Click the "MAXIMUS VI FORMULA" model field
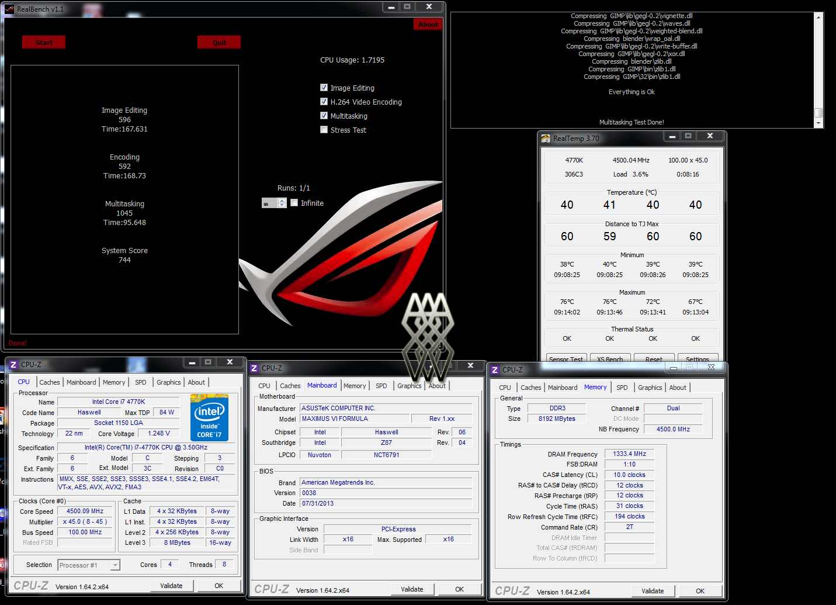 [355, 419]
